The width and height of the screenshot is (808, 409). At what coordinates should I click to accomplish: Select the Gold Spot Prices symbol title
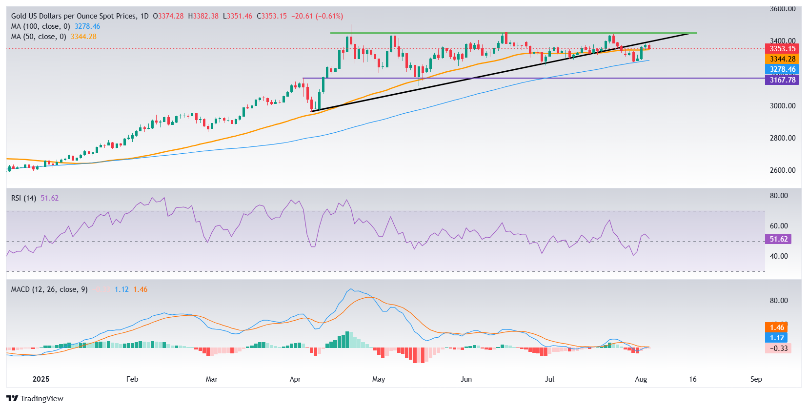(x=80, y=16)
